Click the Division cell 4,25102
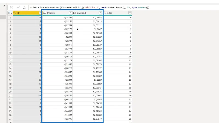Viewport: 219px width, 123px height. pyautogui.click(x=57, y=17)
